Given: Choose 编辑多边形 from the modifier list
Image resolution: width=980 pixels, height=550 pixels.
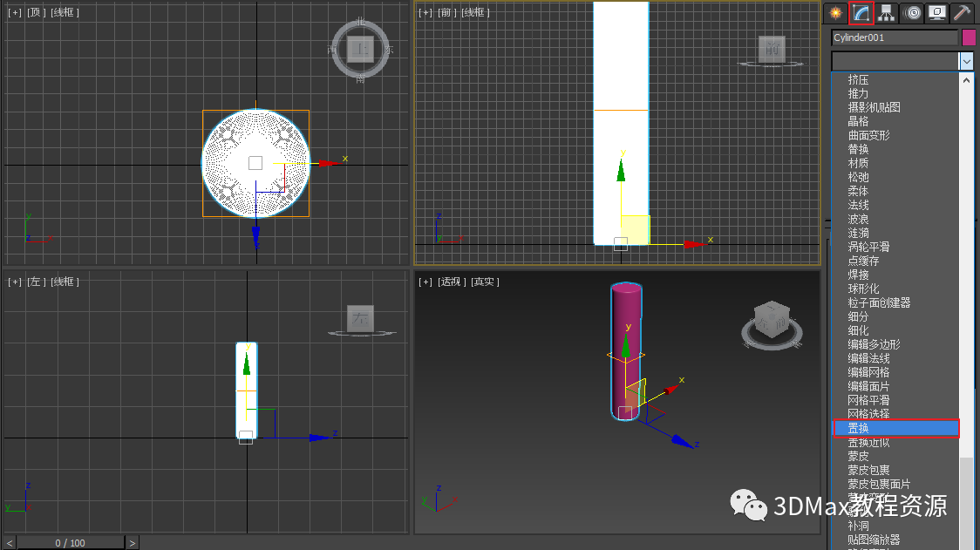Looking at the screenshot, I should coord(874,344).
